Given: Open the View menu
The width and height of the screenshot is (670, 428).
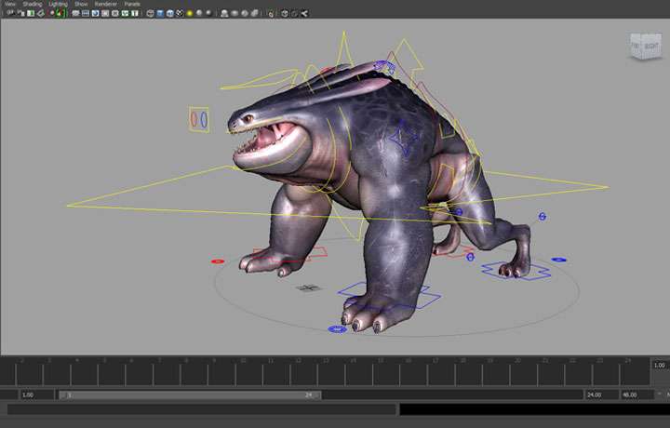Looking at the screenshot, I should click(x=9, y=4).
